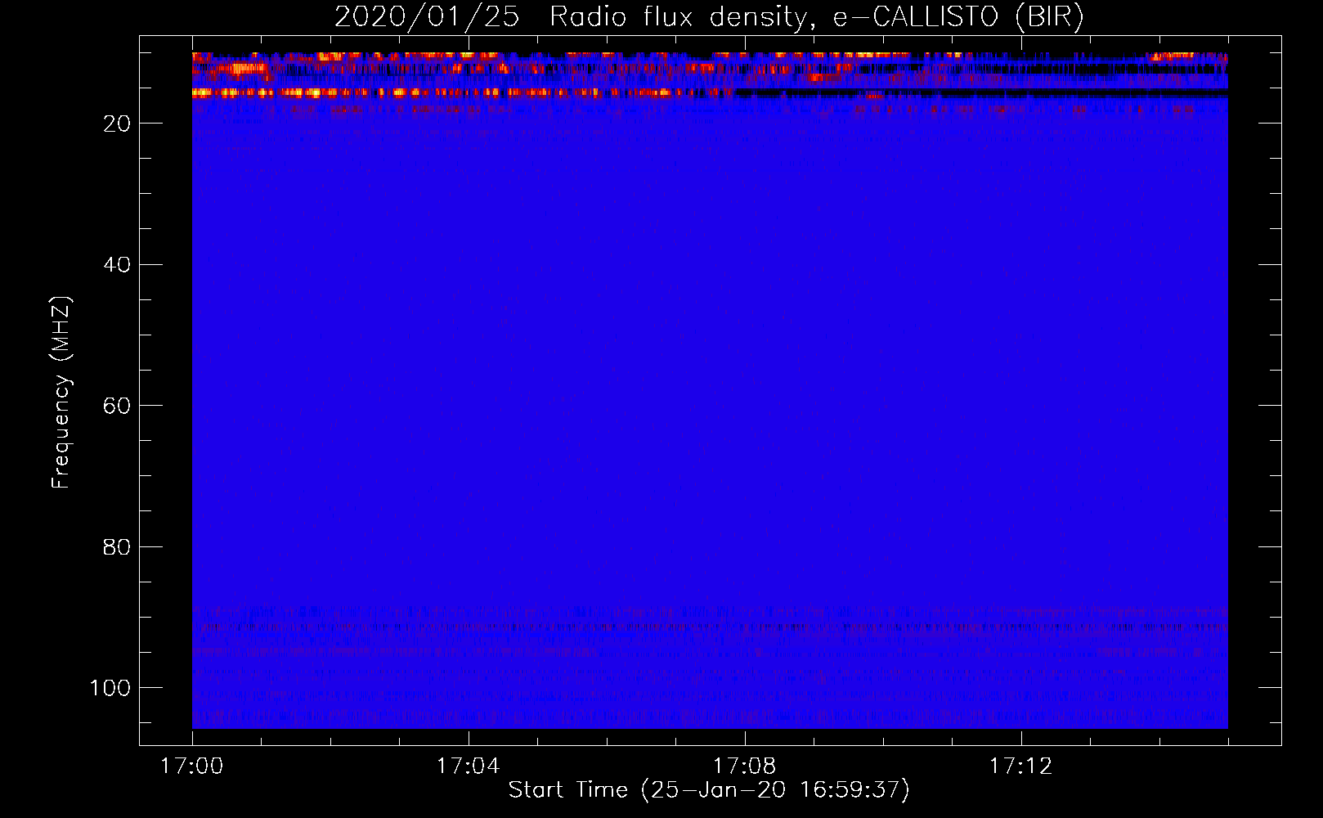Click the '40' frequency tick label
This screenshot has width=1323, height=818.
tap(117, 265)
